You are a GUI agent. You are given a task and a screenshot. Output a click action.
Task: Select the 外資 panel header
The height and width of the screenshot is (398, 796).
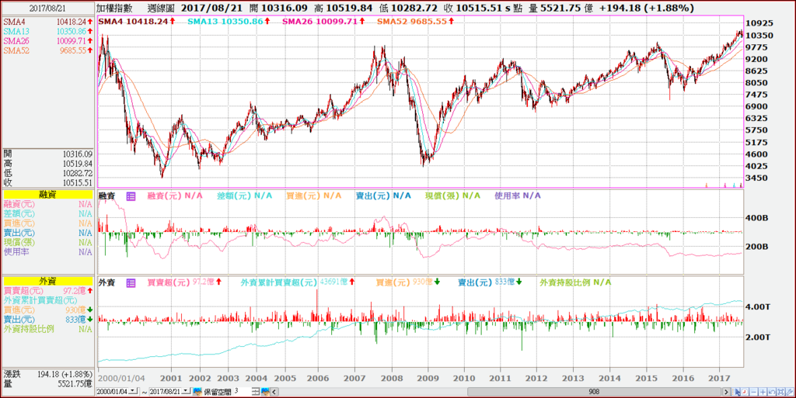47,281
